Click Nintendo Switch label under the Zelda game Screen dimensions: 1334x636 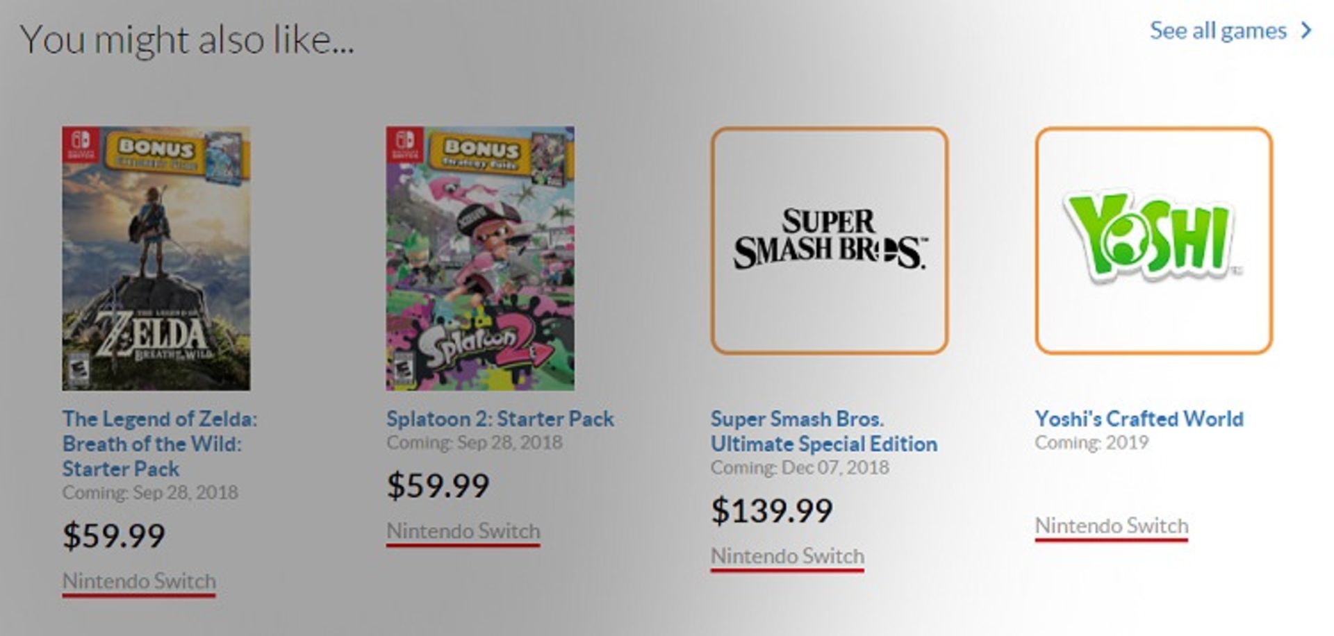139,580
